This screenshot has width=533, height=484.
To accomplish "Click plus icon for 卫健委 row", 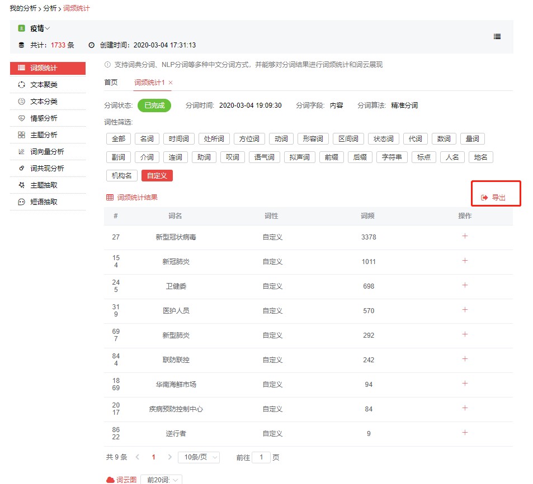I will click(x=464, y=285).
